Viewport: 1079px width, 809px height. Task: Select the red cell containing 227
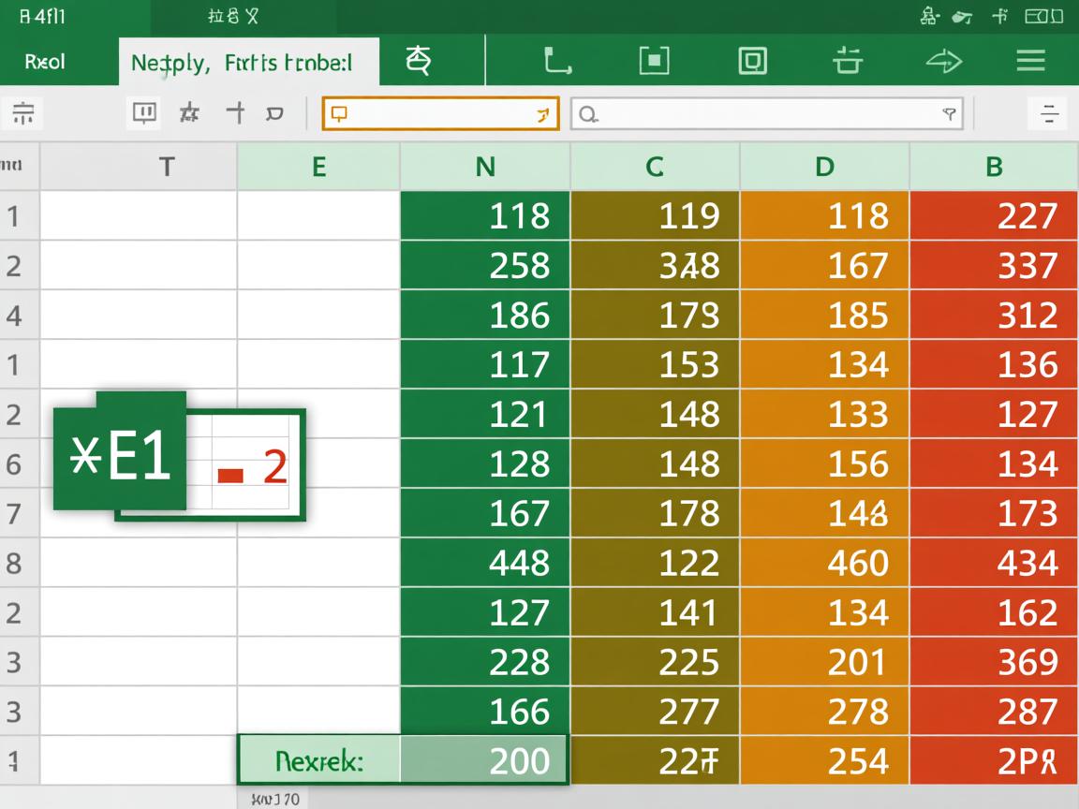pos(993,216)
